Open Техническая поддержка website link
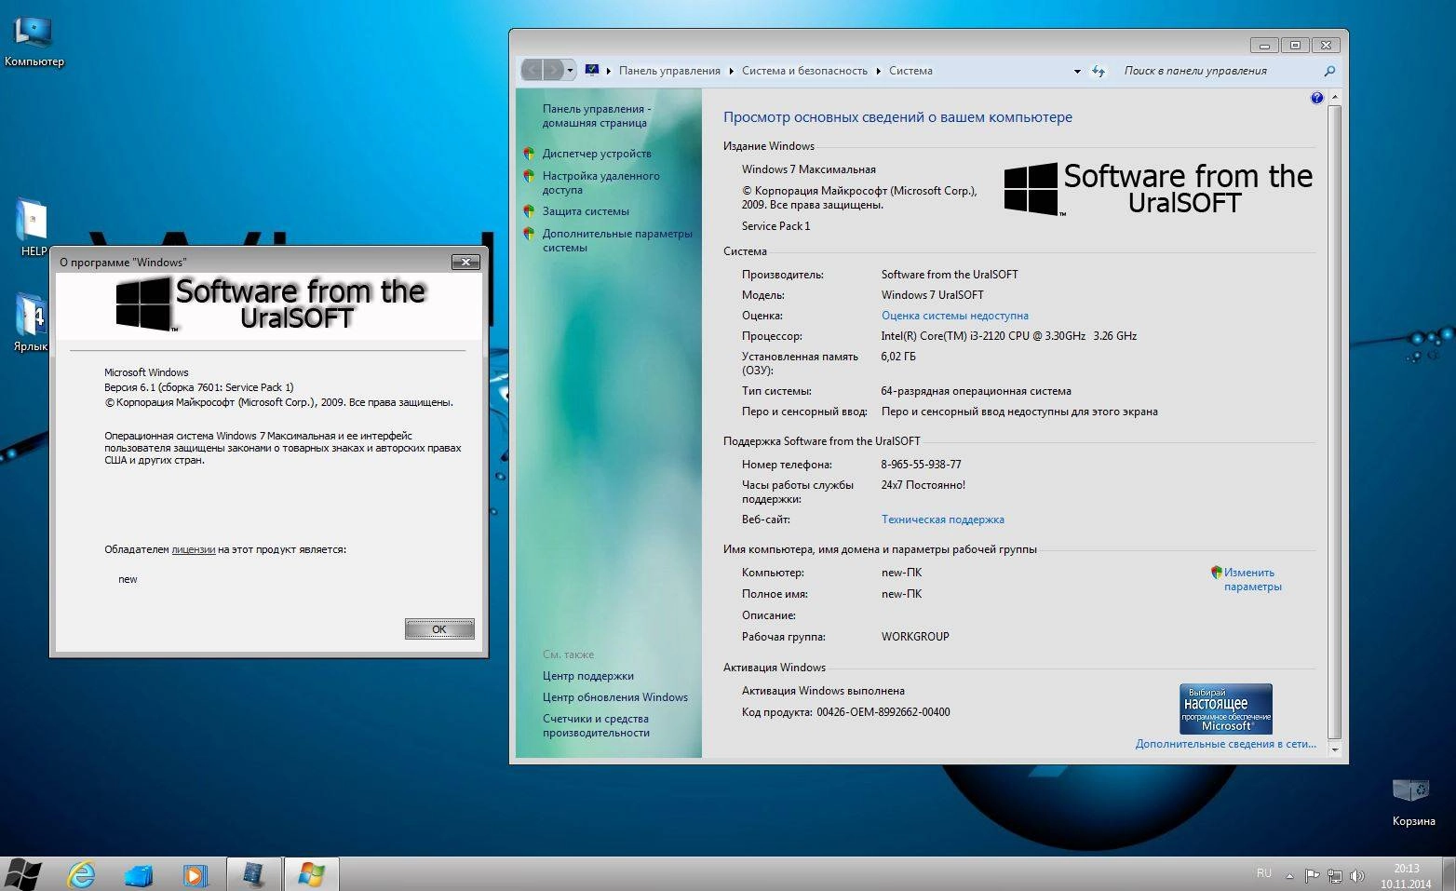The width and height of the screenshot is (1456, 891). [942, 520]
